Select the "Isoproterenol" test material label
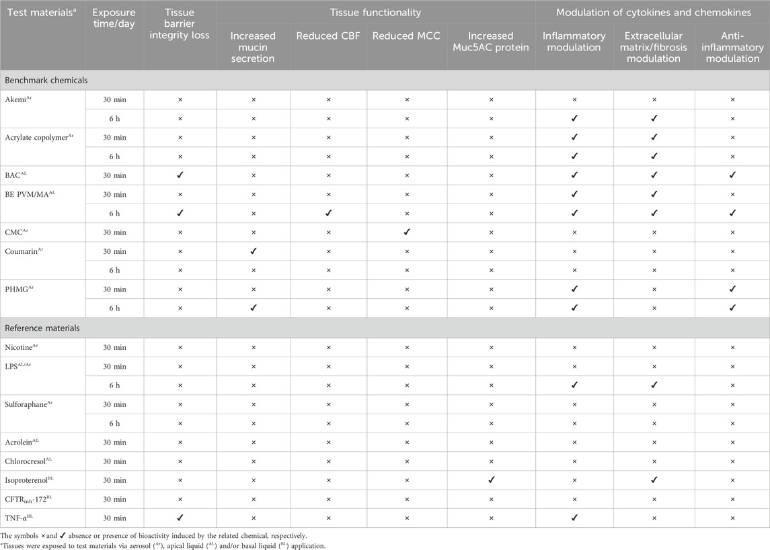 click(30, 480)
